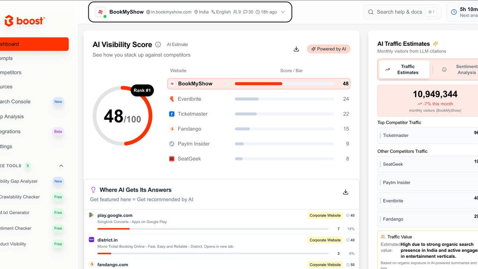Click the Google Play favicon icon
The height and width of the screenshot is (269, 478).
(92, 215)
